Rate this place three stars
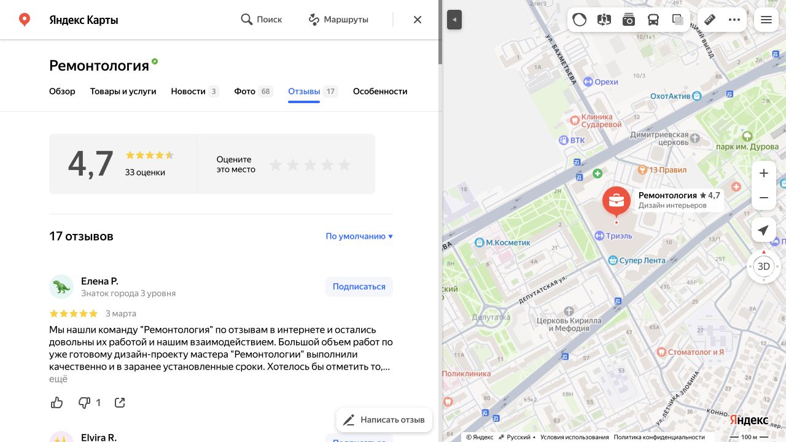 point(310,165)
